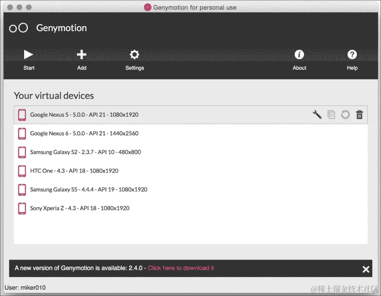Dismiss the new version notification banner

click(x=366, y=269)
